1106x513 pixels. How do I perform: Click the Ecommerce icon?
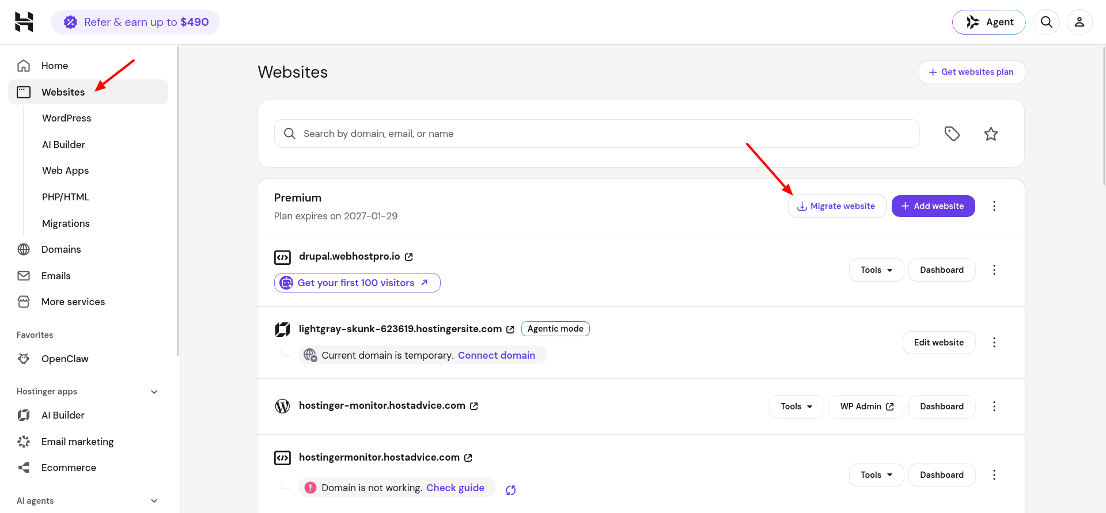coord(24,468)
